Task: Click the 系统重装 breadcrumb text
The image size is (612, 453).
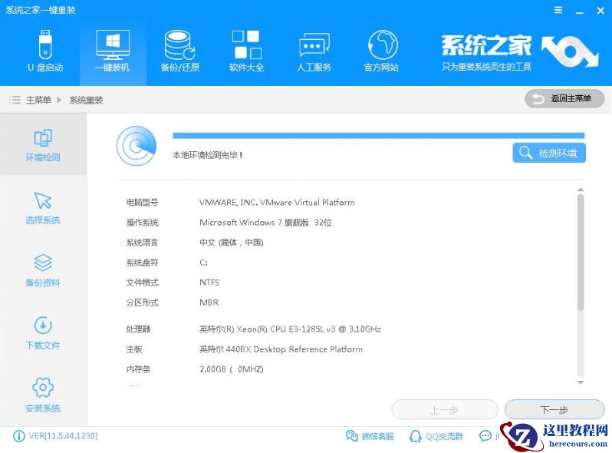Action: click(86, 100)
